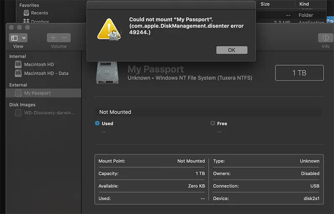The width and height of the screenshot is (334, 214).
Task: Add a volume with the plus button
Action: click(x=53, y=38)
